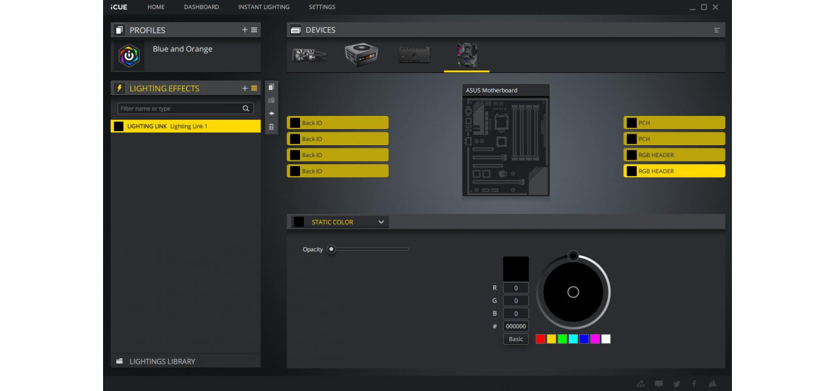Pick the red preset swatch
Screen dimensions: 835x391
tap(540, 339)
